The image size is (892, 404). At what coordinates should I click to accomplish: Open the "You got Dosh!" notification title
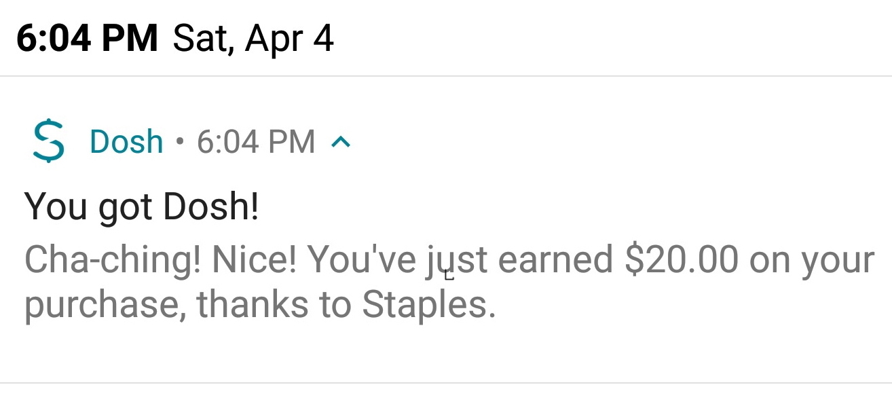141,206
